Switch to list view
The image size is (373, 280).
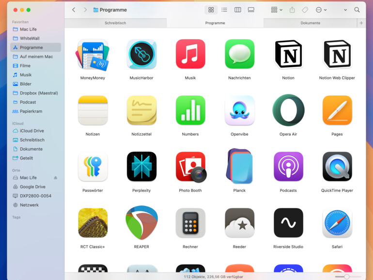tap(224, 10)
